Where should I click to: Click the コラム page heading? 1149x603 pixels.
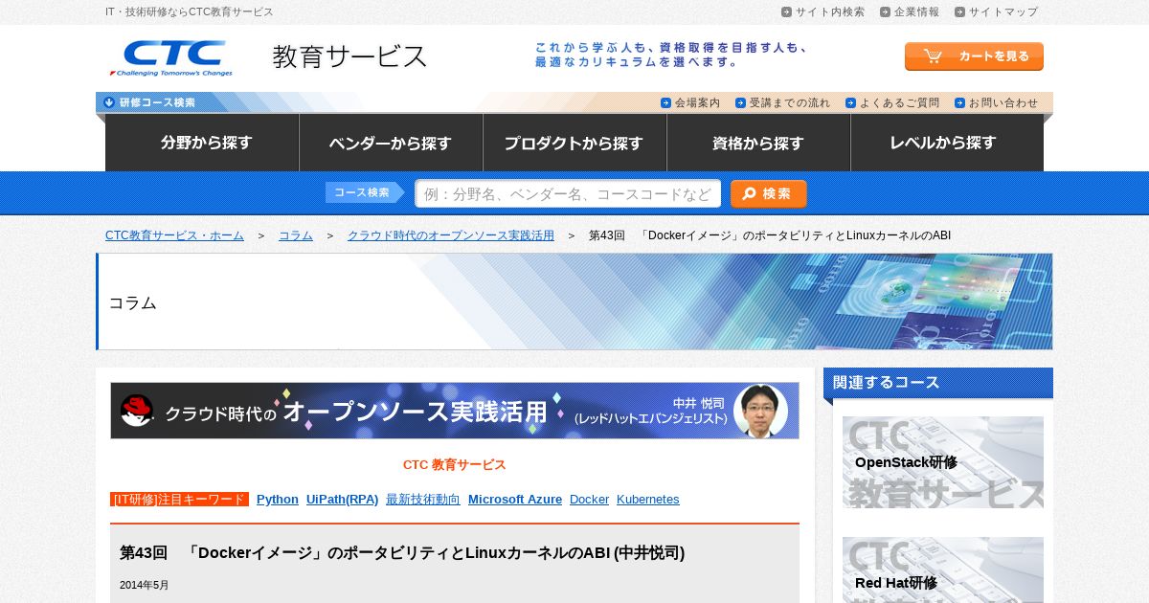pos(132,302)
